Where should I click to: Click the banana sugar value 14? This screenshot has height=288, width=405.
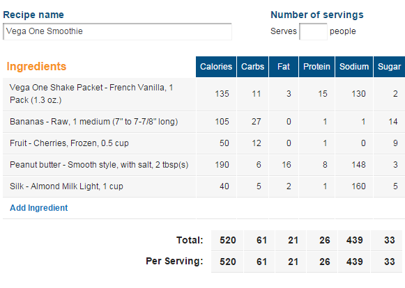393,122
